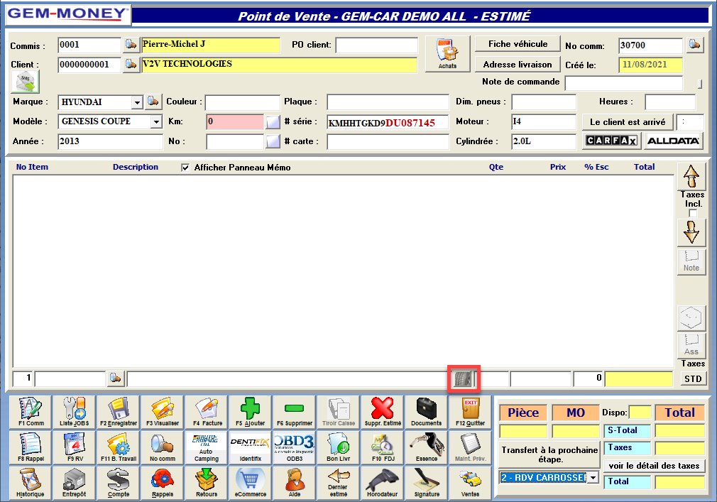Save with F2 Enregistrer

119,412
